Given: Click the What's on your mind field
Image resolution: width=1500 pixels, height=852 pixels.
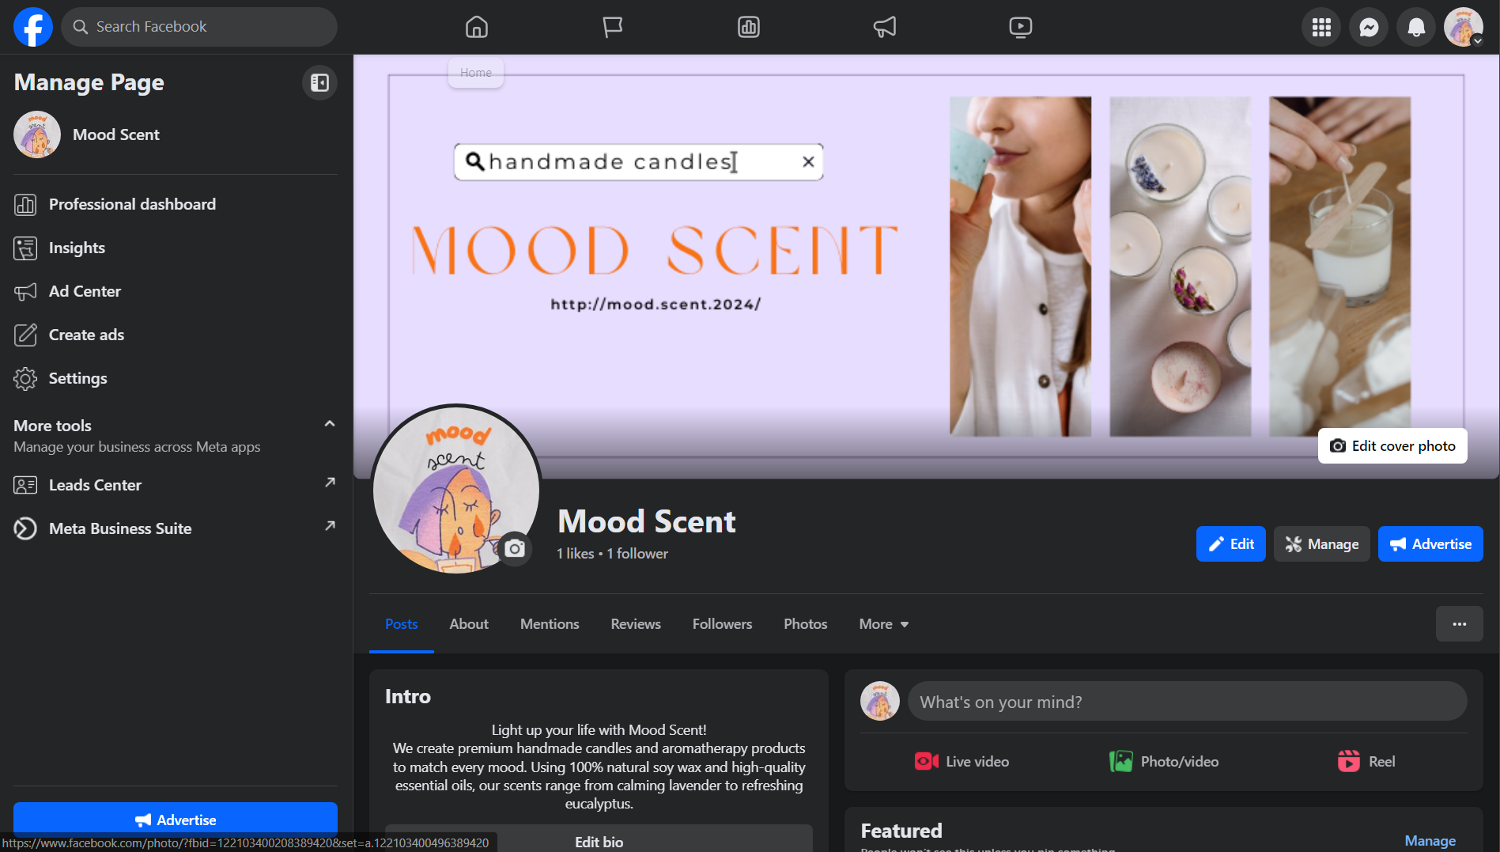Looking at the screenshot, I should click(x=1188, y=702).
